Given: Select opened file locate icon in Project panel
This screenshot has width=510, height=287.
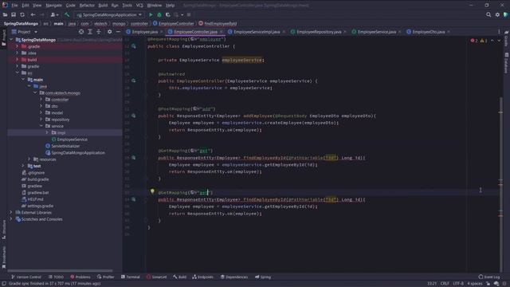Looking at the screenshot, I should 81,32.
